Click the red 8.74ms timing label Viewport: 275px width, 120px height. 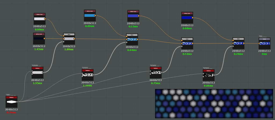[11, 113]
